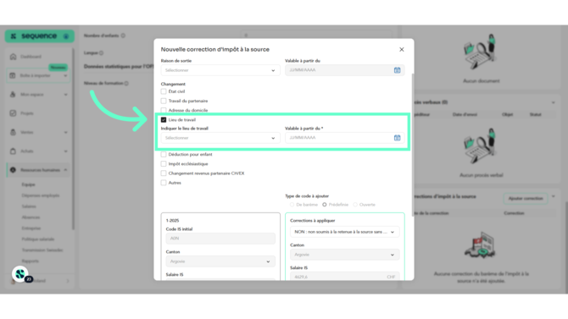
Task: Check the Adresse du domicile box
Action: point(164,110)
